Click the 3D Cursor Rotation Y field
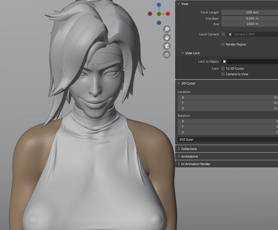Image resolution: width=278 pixels, height=230 pixels. (x=228, y=127)
